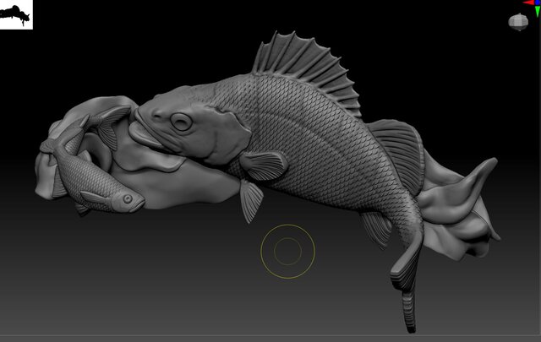The width and height of the screenshot is (541, 342).
Task: Click the XYZ axis indicator arrows
Action: coord(533,8)
